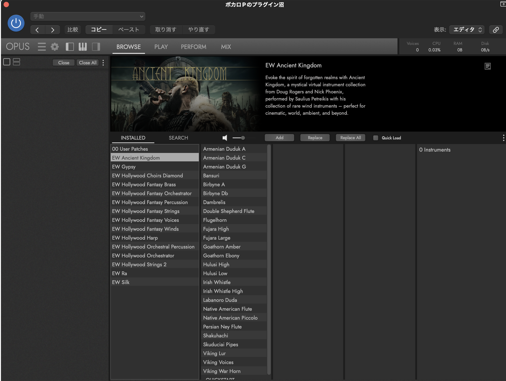Choose Irish Whistle High instrument
This screenshot has width=506, height=381.
pyautogui.click(x=234, y=291)
